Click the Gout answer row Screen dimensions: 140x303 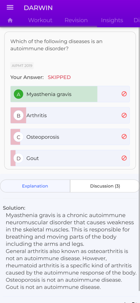click(x=70, y=158)
